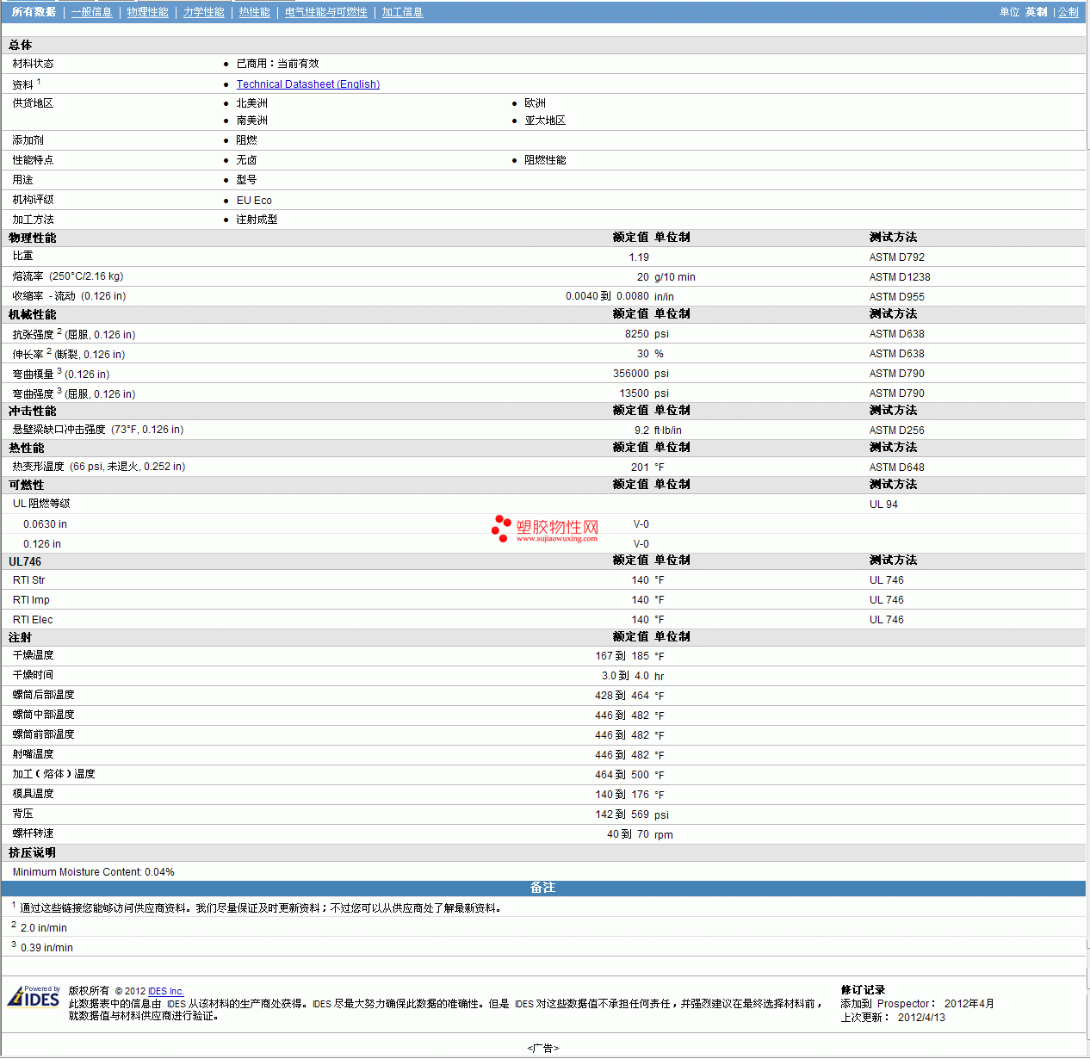Click the 广告 placeholder at page bottom
The width and height of the screenshot is (1090, 1059).
tap(542, 1048)
